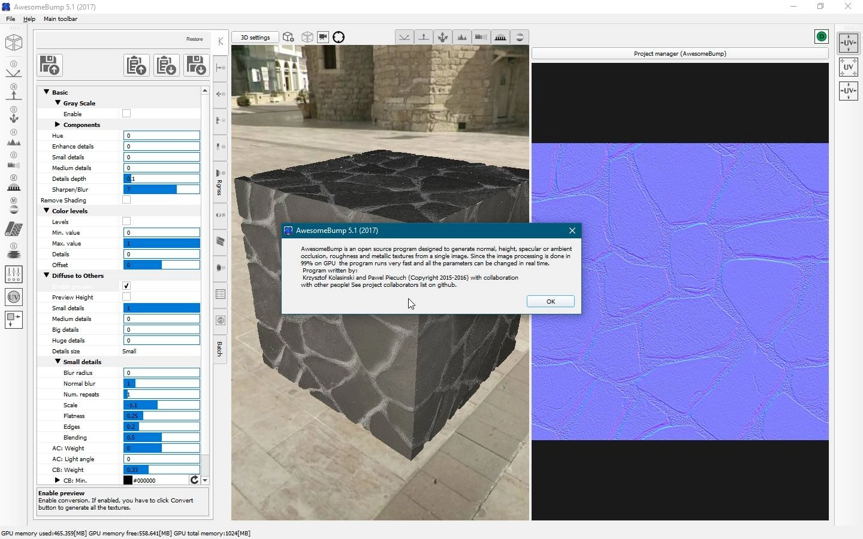Viewport: 863px width, 539px height.
Task: Open the File menu
Action: point(10,19)
